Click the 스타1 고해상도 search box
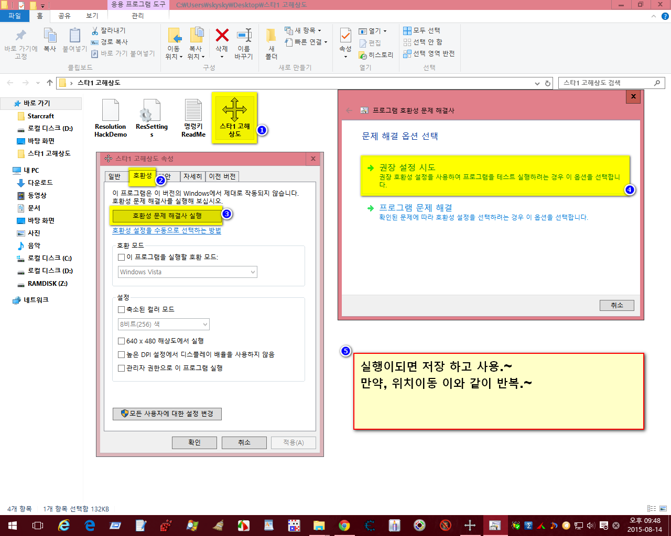Screen dimensions: 671x536 tap(611, 83)
